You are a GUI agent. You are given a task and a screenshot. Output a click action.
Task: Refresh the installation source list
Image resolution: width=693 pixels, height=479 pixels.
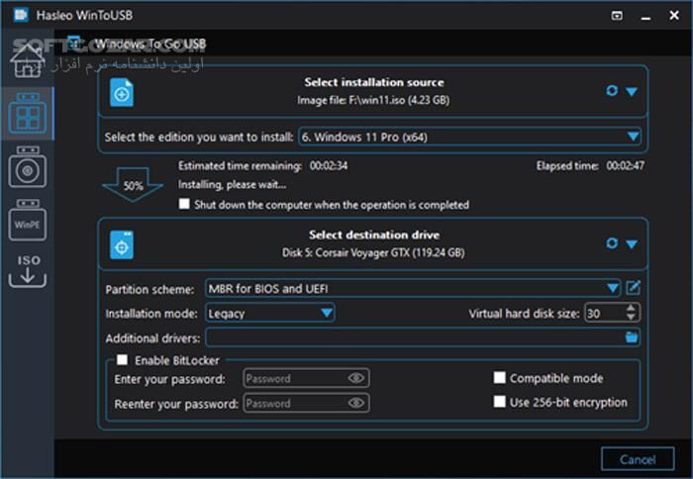[x=612, y=91]
